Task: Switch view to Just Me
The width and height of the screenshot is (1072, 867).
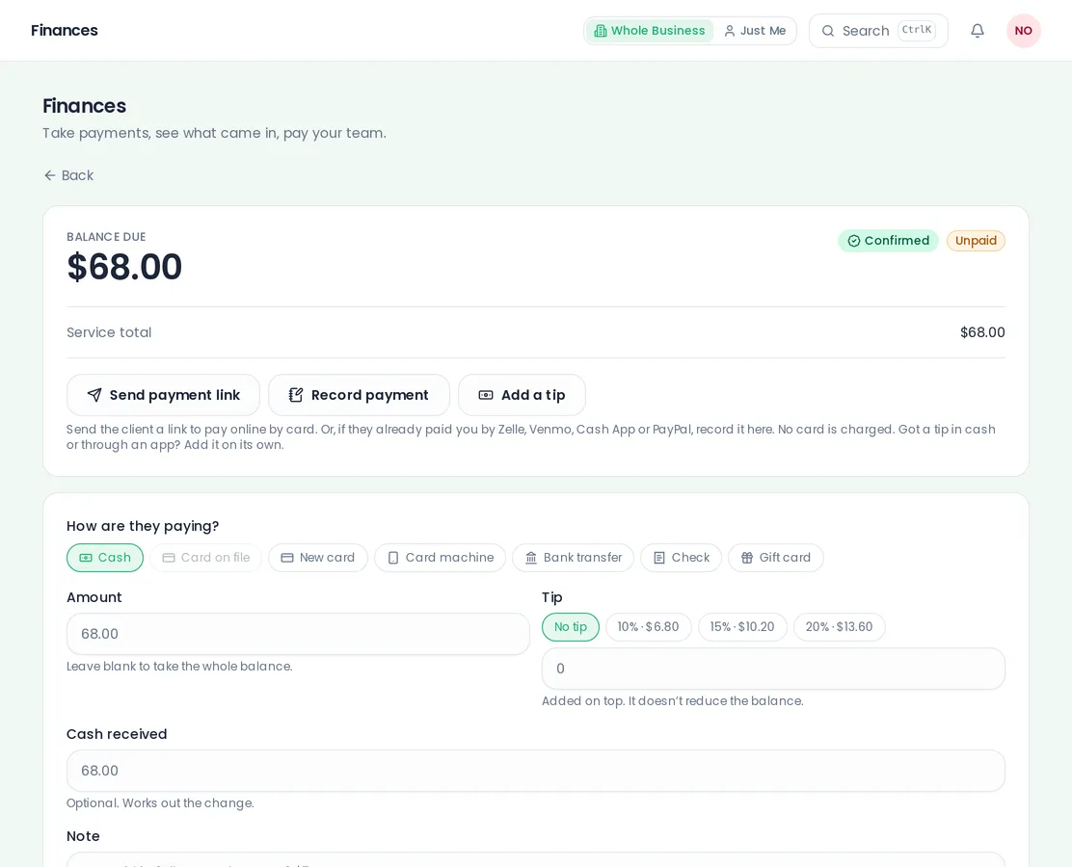Action: (x=755, y=31)
